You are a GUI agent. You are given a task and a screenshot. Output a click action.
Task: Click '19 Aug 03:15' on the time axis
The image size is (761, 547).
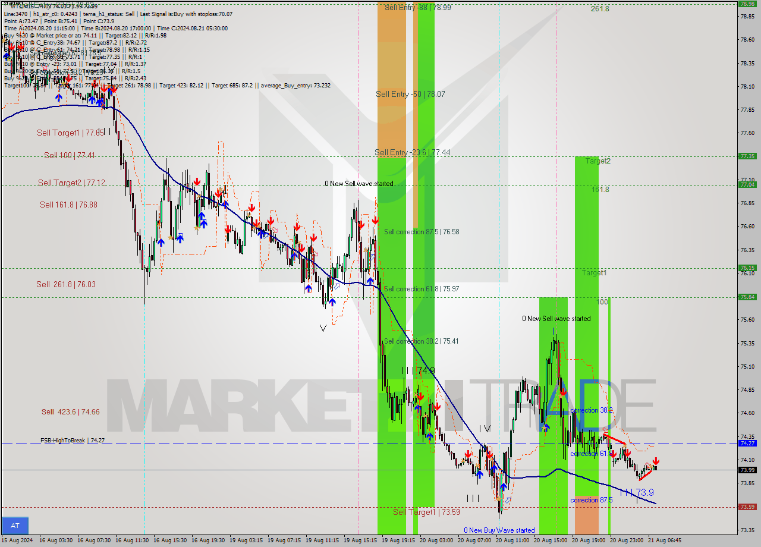pyautogui.click(x=247, y=540)
